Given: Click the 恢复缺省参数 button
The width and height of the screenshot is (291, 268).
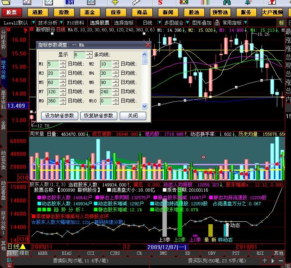Looking at the screenshot, I should pyautogui.click(x=99, y=116).
